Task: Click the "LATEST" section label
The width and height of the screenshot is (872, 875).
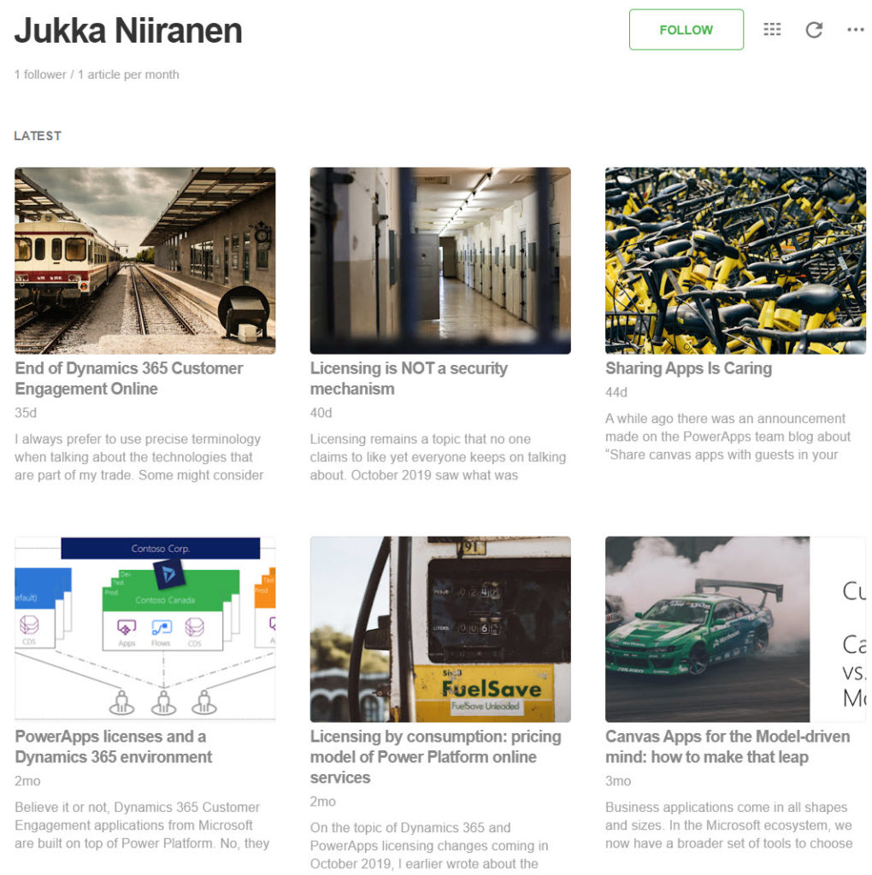Action: [x=38, y=136]
